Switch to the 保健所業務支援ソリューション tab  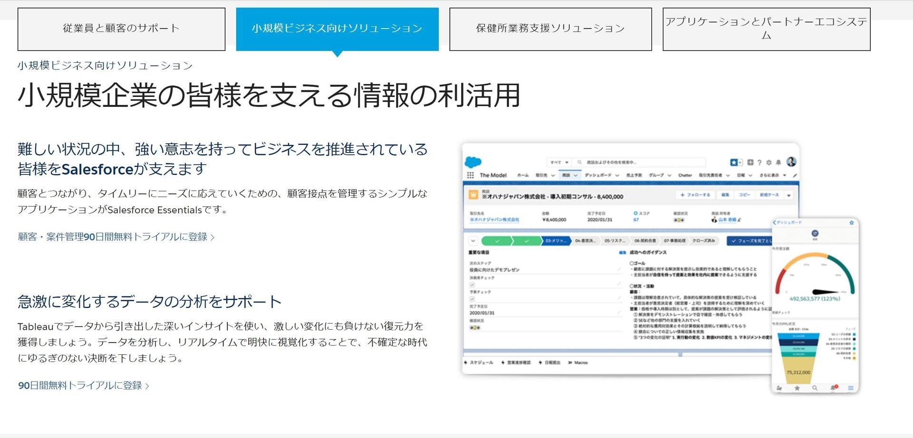pos(550,29)
